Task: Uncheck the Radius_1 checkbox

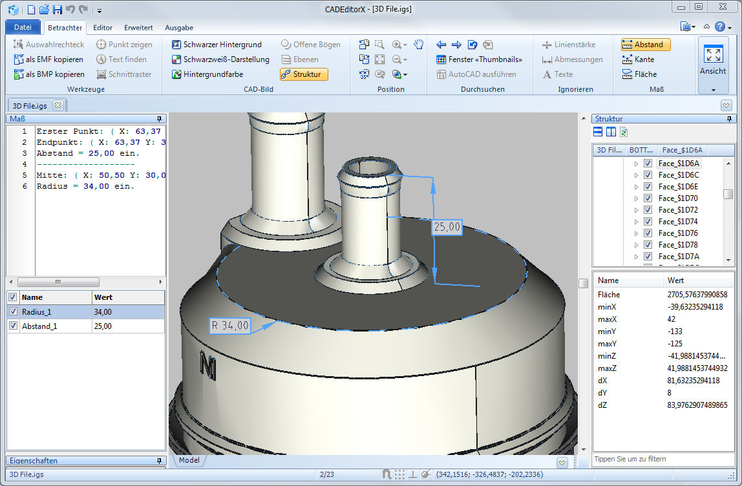Action: 13,312
